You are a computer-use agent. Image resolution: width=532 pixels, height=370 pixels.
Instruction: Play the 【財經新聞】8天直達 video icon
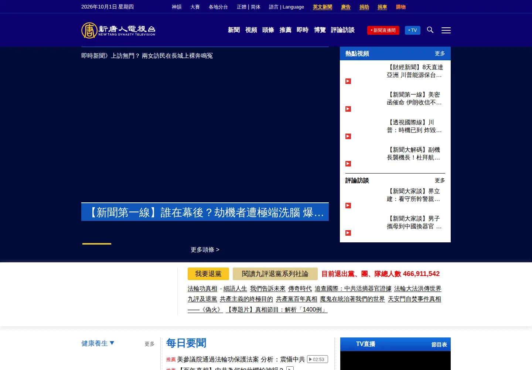tap(348, 81)
